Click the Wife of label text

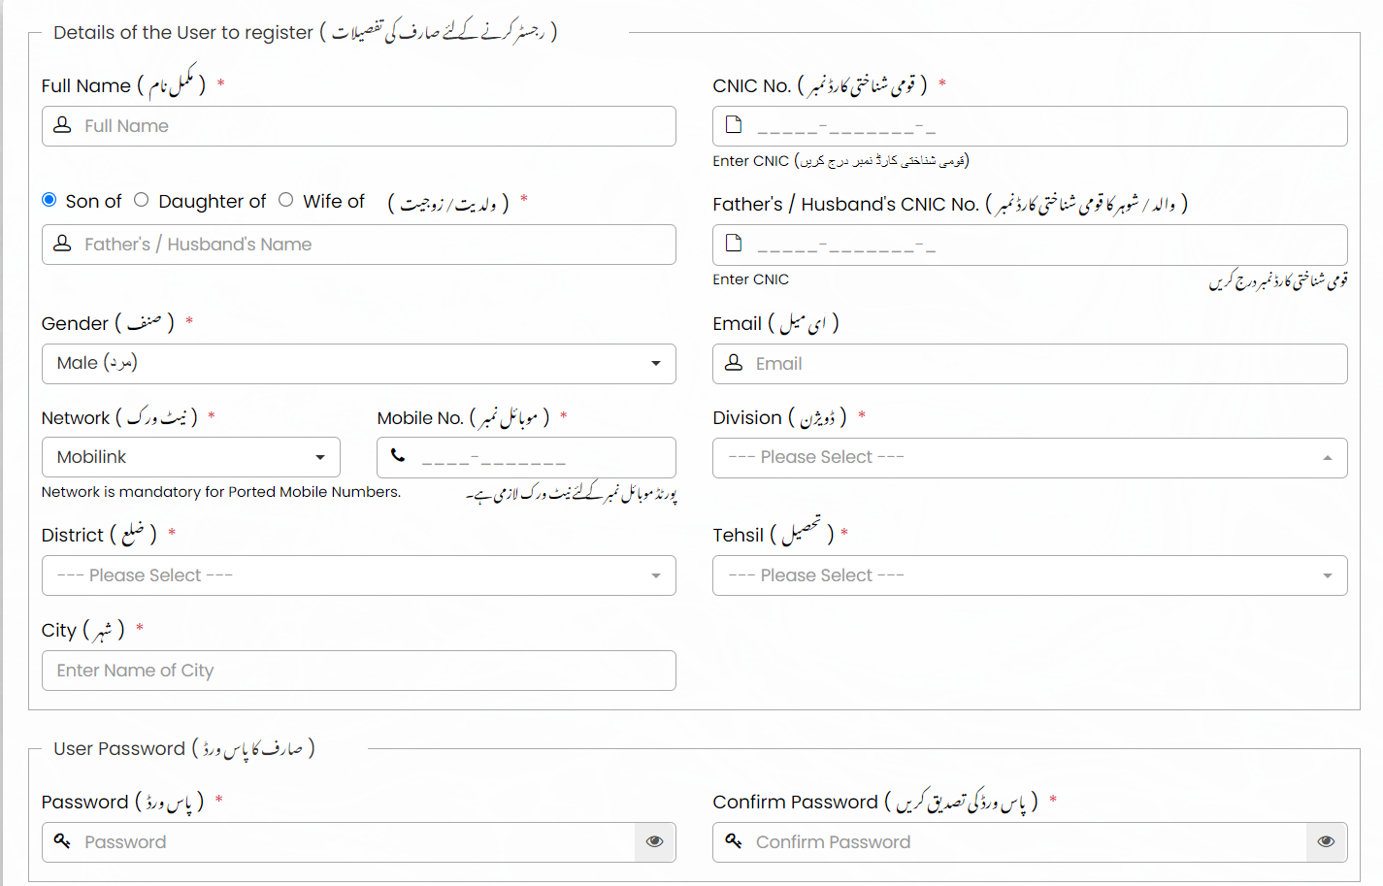[x=334, y=201]
